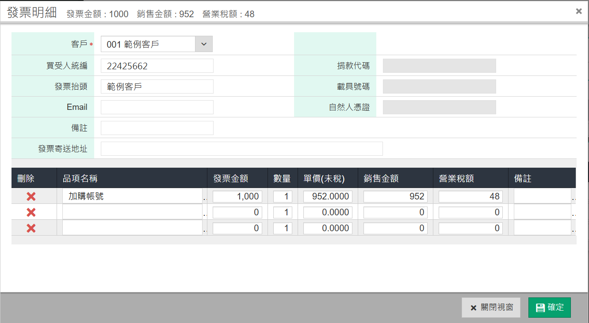Delete the 加購帳號 item row
The image size is (589, 323).
(31, 197)
